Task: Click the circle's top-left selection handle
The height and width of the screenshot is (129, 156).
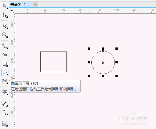Action: 89,48
